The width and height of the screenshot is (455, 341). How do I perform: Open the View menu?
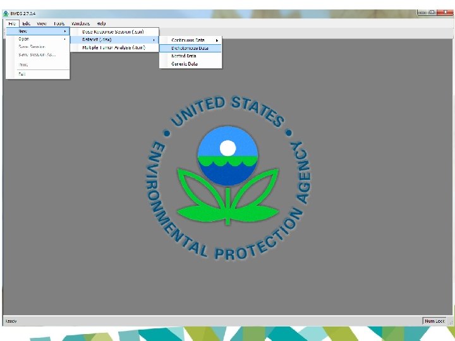(x=42, y=23)
